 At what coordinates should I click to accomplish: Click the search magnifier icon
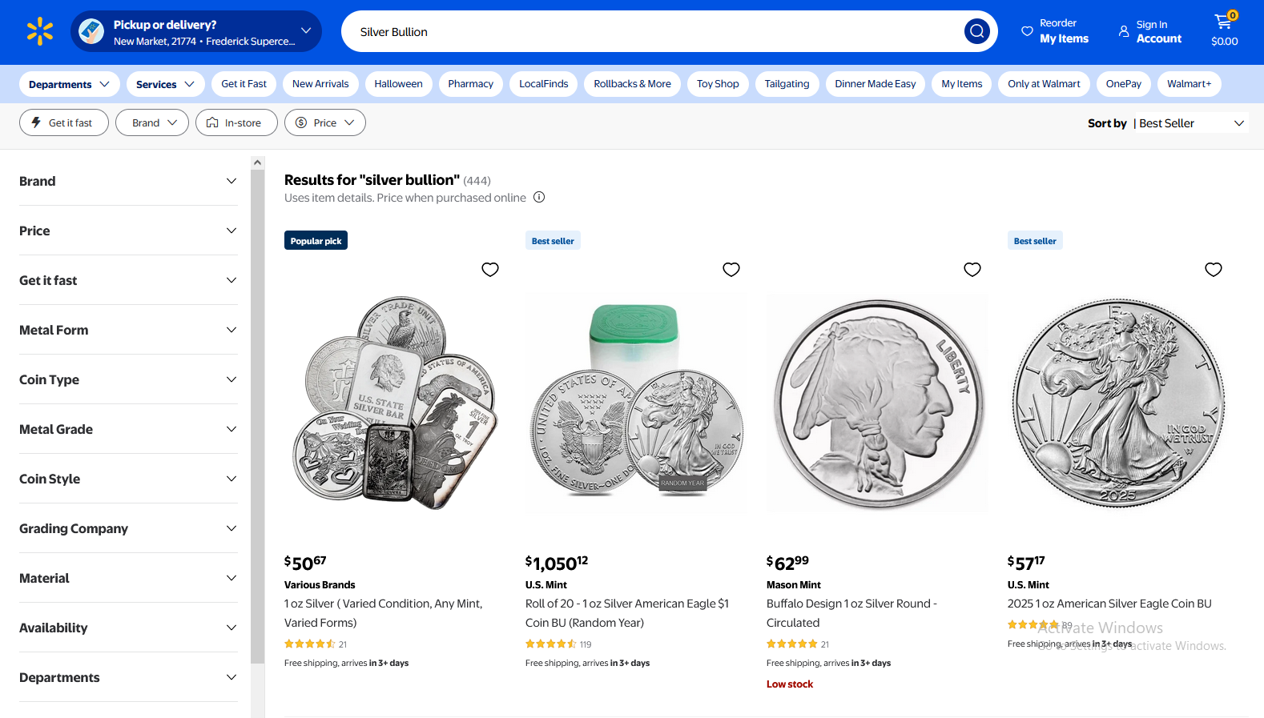[976, 31]
